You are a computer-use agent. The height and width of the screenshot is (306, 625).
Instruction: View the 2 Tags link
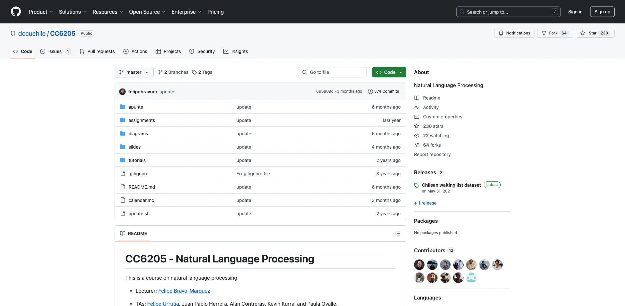coord(202,72)
